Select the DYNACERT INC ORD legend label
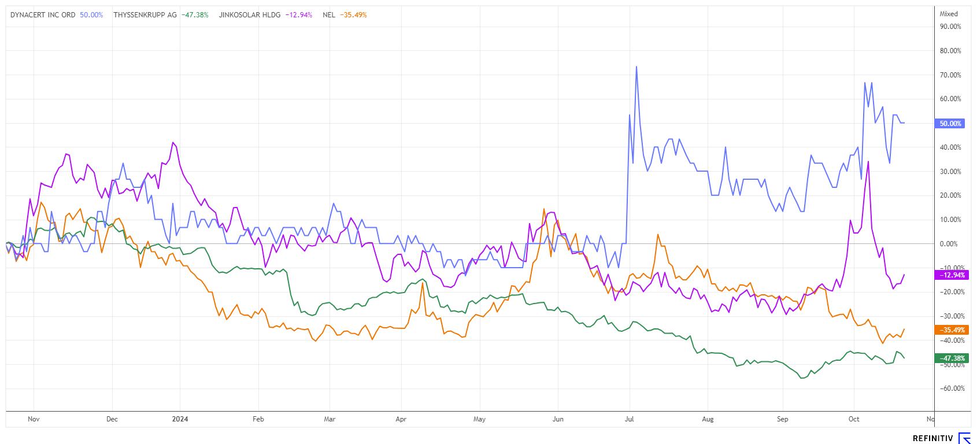Image resolution: width=977 pixels, height=444 pixels. (x=43, y=15)
